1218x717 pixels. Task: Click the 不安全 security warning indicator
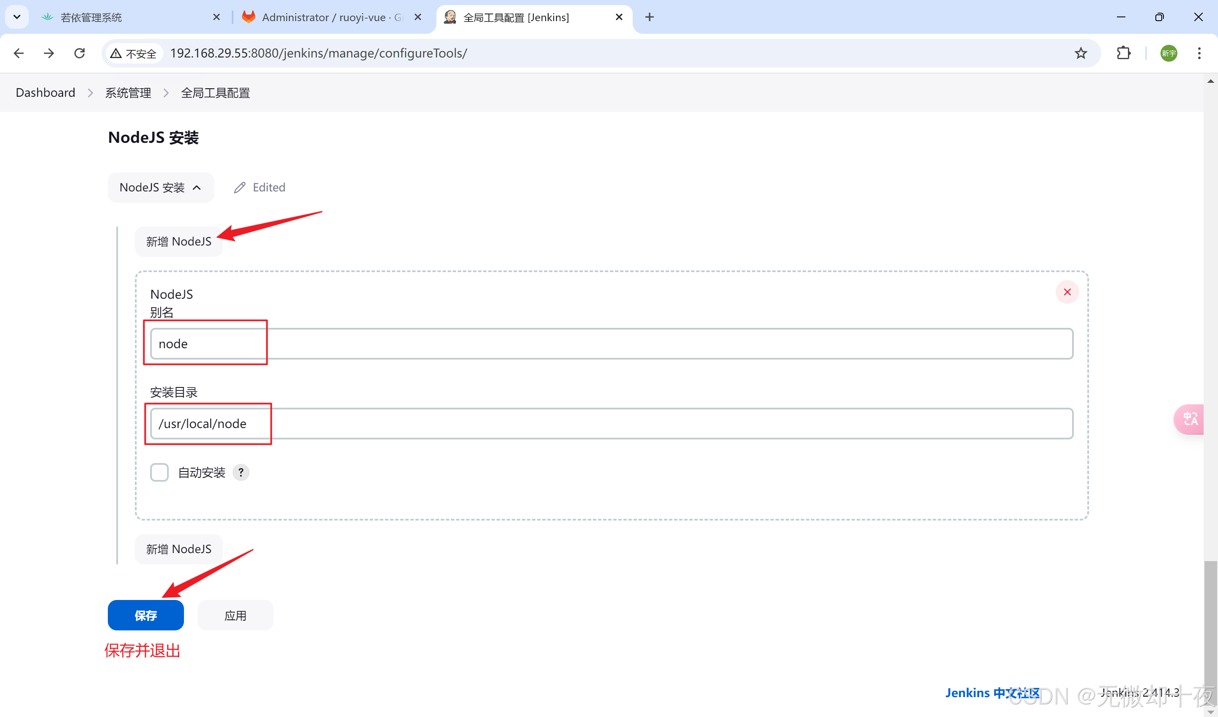pos(134,53)
